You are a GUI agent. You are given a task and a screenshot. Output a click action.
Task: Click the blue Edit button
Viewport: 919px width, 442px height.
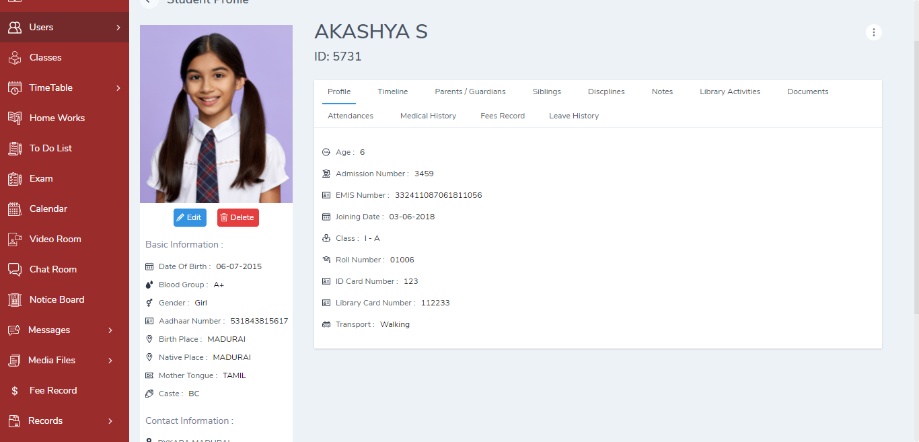pos(190,218)
